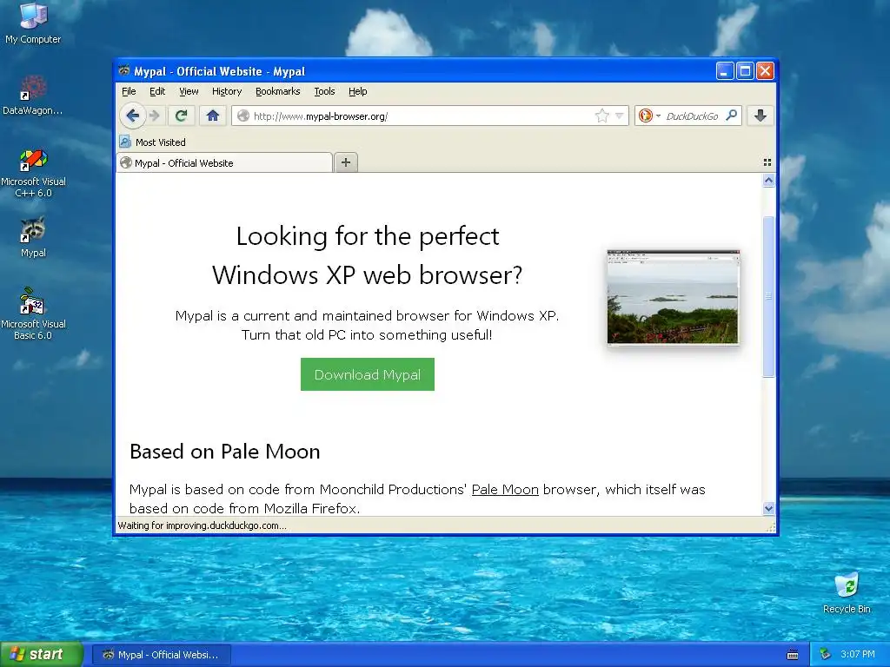The image size is (890, 667).
Task: Click the DuckDuckGo search engine icon
Action: click(x=646, y=116)
